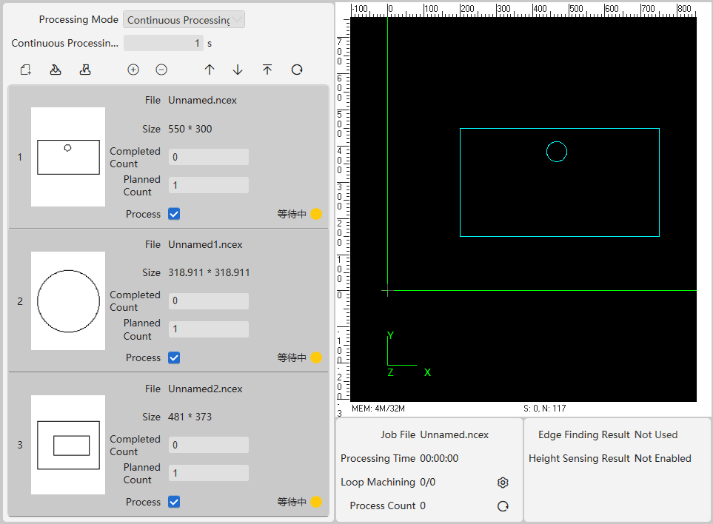Click the import file icon with the down arrow
Screen dimensions: 713x524
pyautogui.click(x=56, y=70)
